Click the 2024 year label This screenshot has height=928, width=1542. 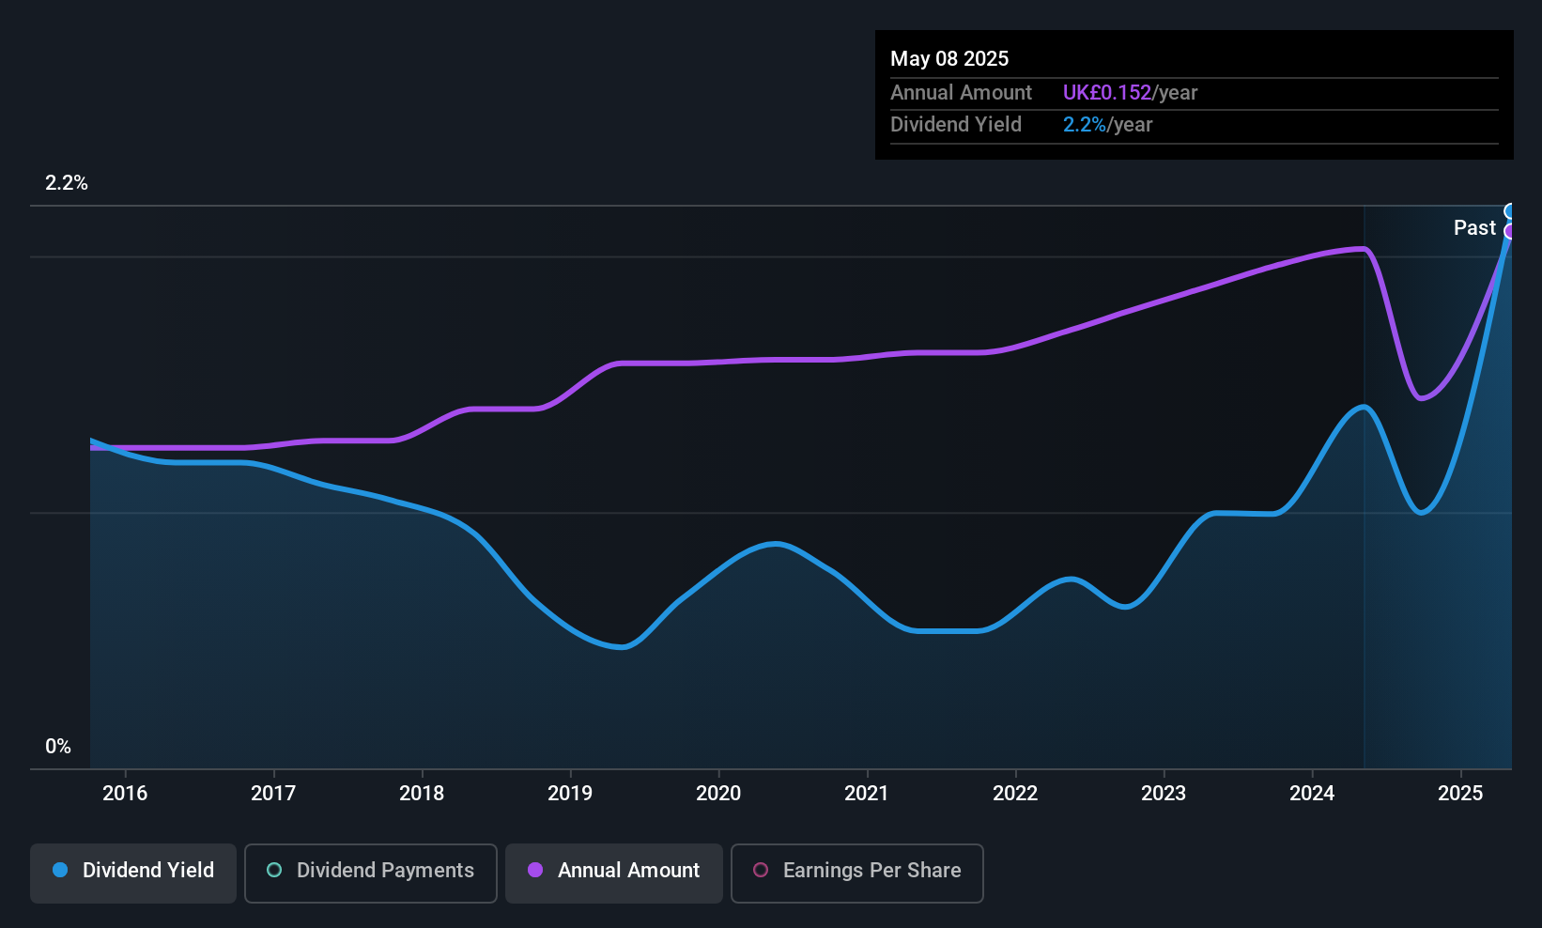[x=1312, y=794]
